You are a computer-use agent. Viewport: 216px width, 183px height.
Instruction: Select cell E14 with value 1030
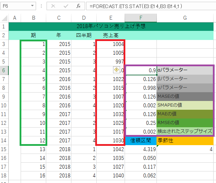pos(111,140)
